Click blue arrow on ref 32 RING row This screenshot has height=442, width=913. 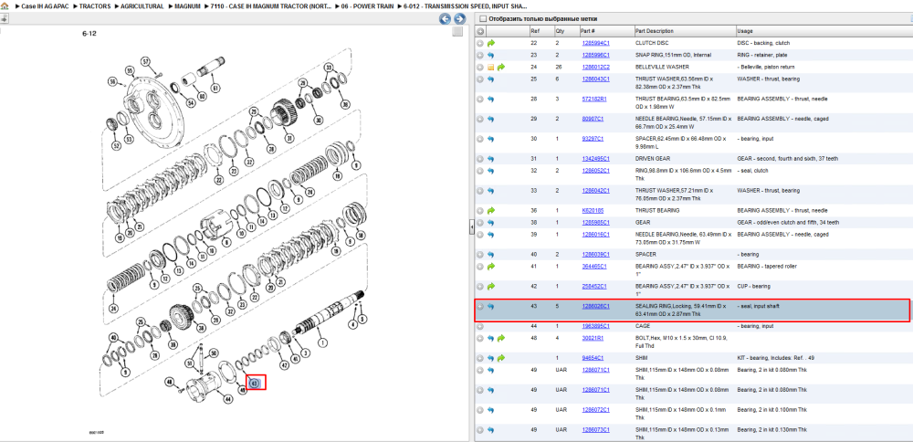(491, 171)
